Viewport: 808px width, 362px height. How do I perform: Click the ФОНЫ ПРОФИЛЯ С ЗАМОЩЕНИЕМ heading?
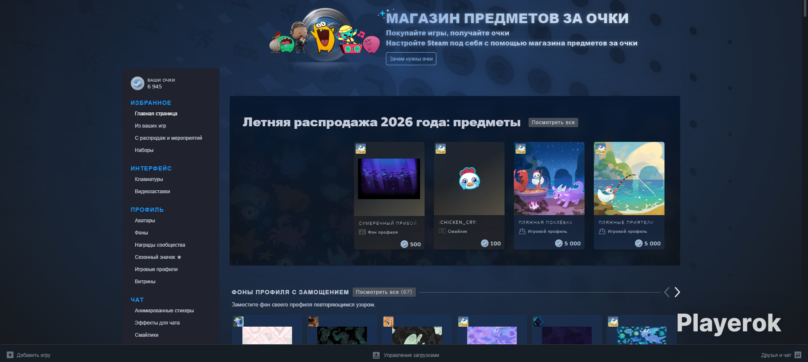coord(290,292)
